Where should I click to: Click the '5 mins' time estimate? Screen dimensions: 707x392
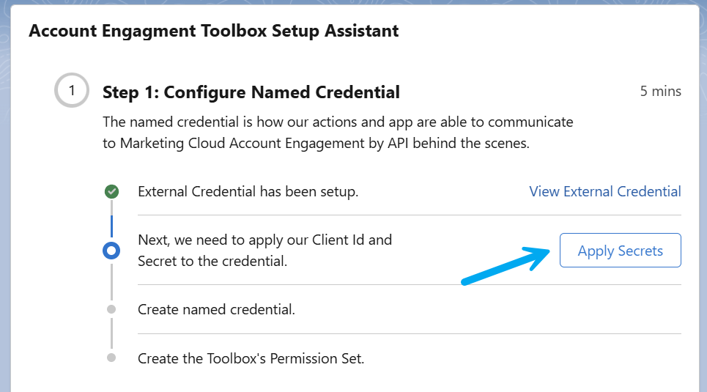tap(661, 91)
